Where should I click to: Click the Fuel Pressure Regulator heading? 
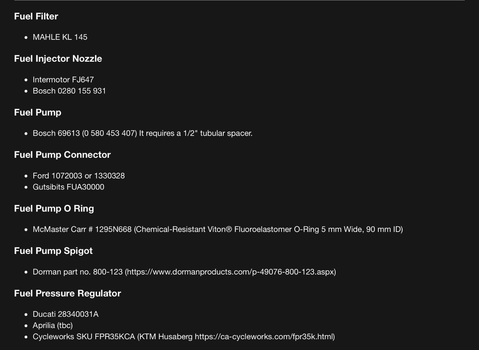coord(67,293)
